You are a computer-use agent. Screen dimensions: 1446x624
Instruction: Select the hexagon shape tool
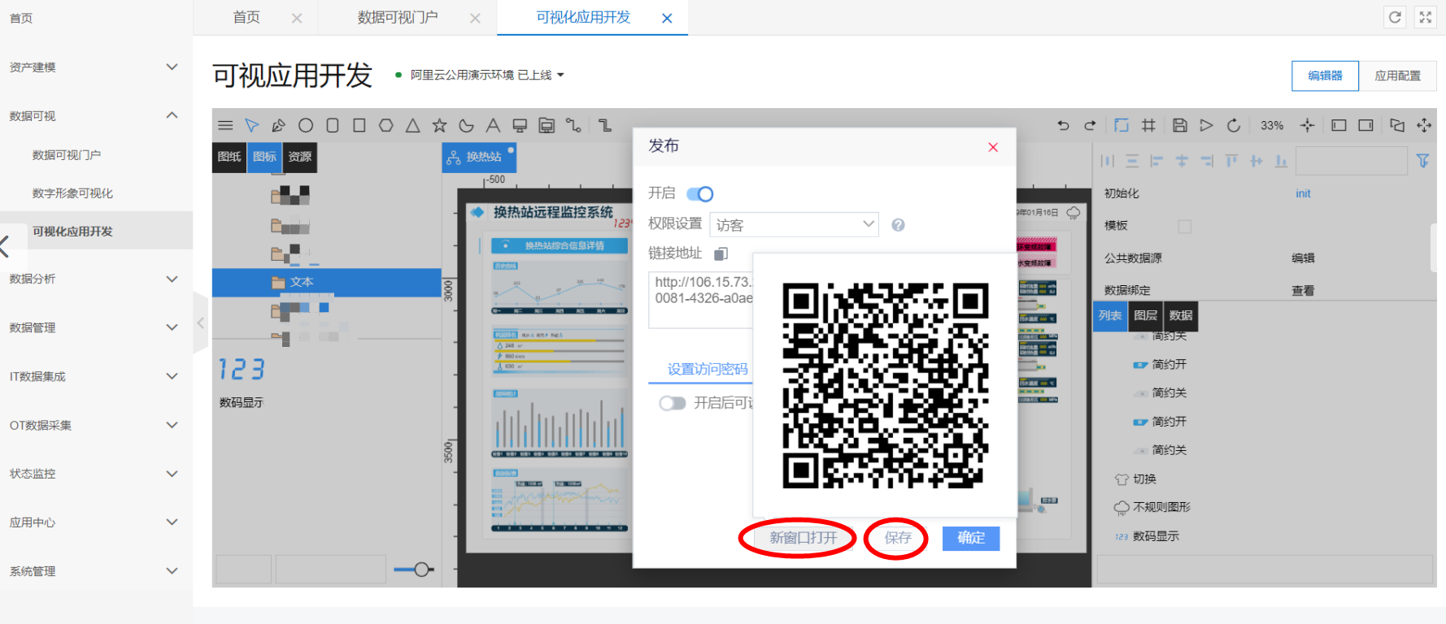pos(386,125)
